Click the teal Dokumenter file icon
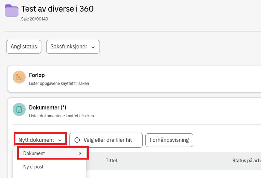The image size is (261, 178). point(19,109)
